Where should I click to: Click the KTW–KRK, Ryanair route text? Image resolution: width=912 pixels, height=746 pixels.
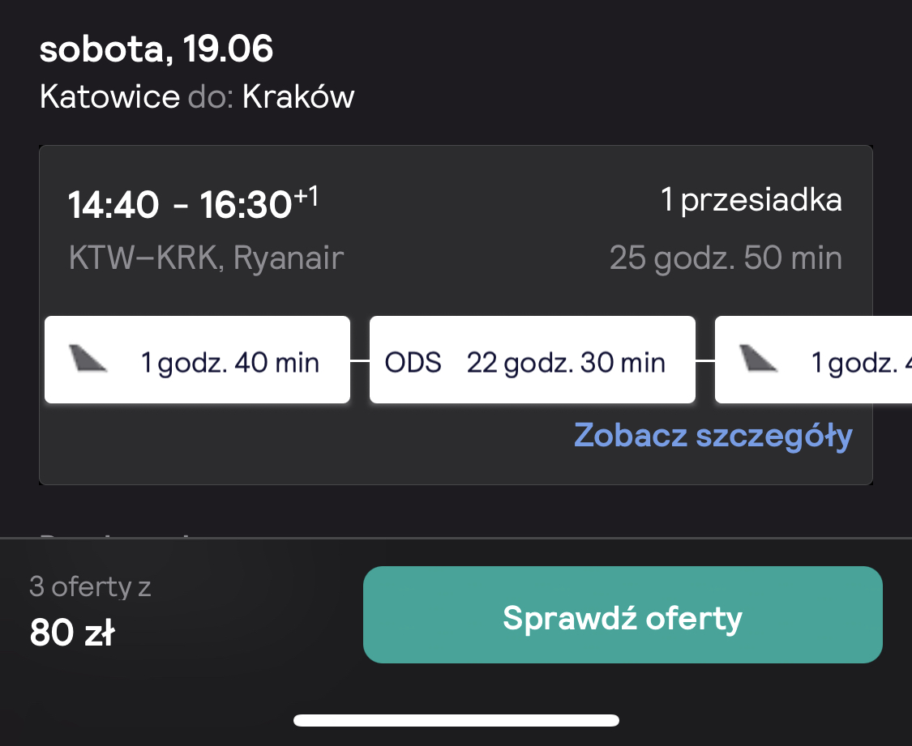[x=206, y=258]
